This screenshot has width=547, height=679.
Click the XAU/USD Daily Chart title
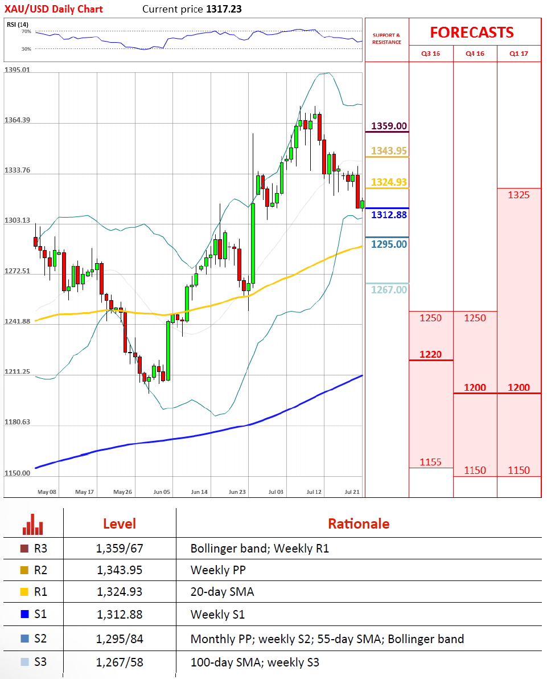54,9
